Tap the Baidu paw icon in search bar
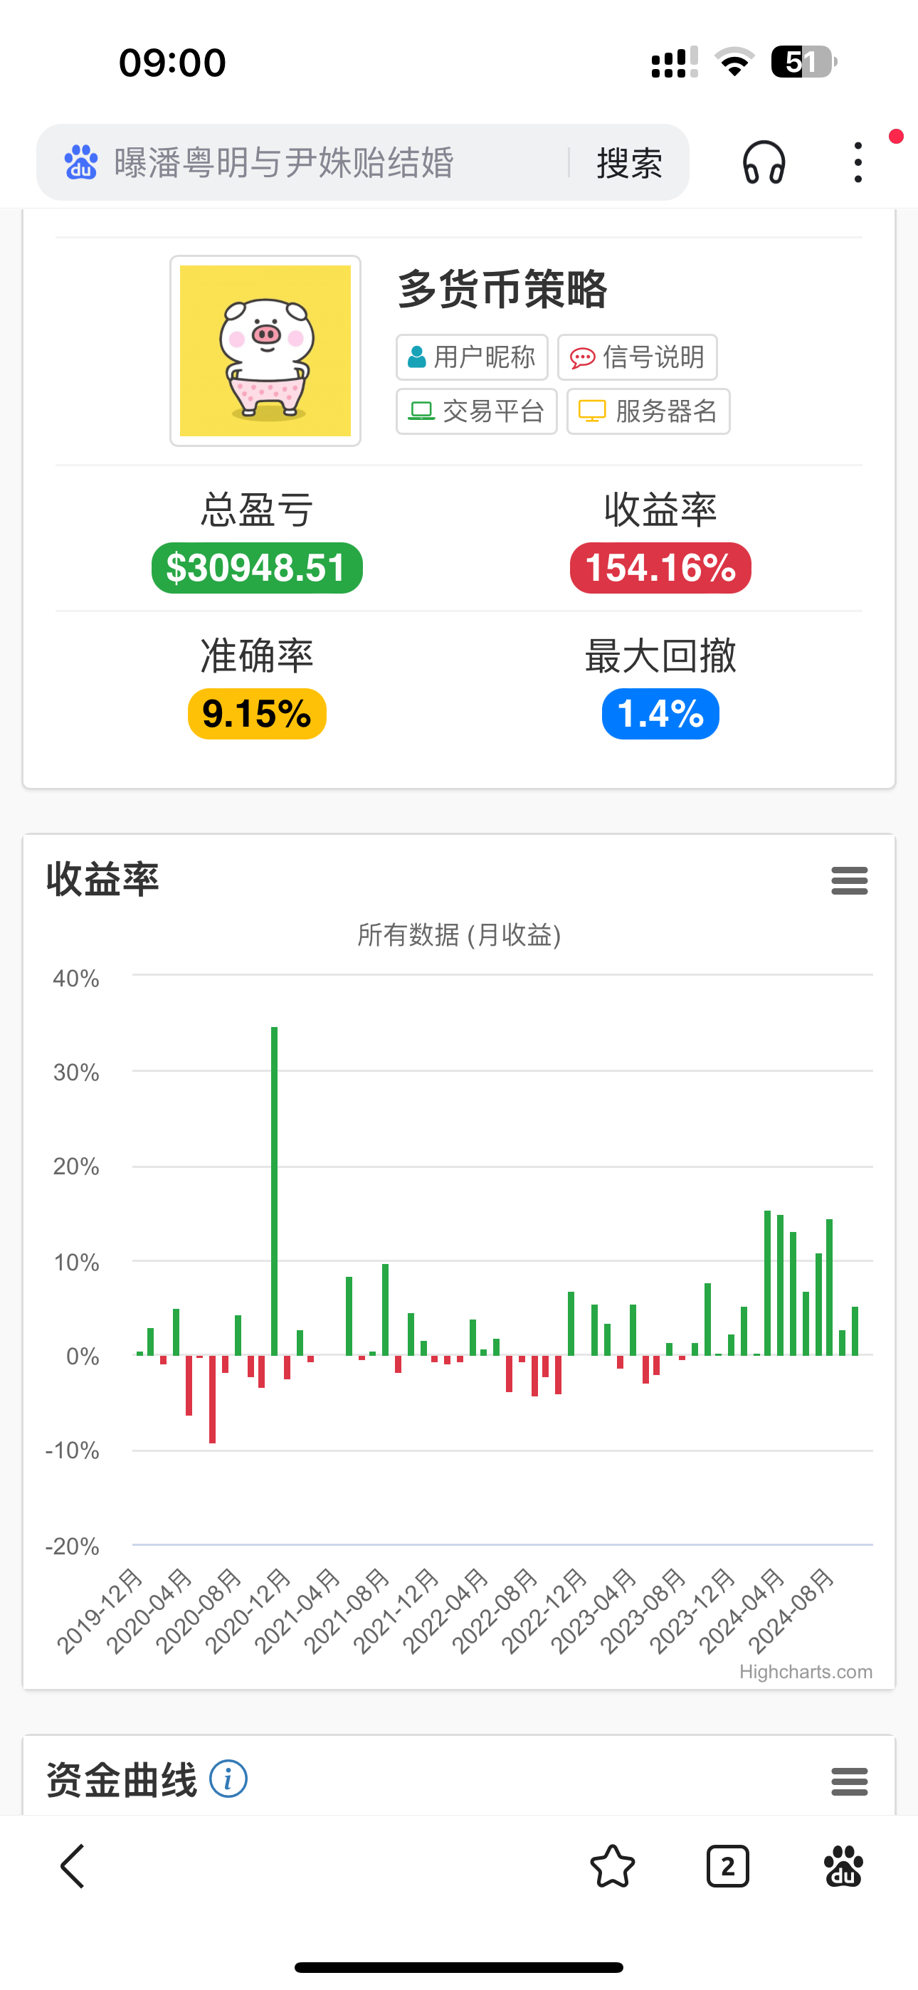 point(81,162)
